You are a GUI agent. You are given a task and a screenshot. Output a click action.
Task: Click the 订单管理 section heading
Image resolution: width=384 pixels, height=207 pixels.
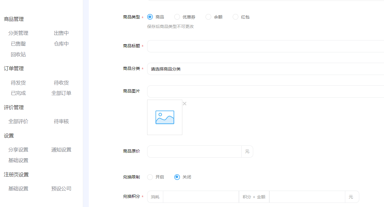click(x=14, y=68)
